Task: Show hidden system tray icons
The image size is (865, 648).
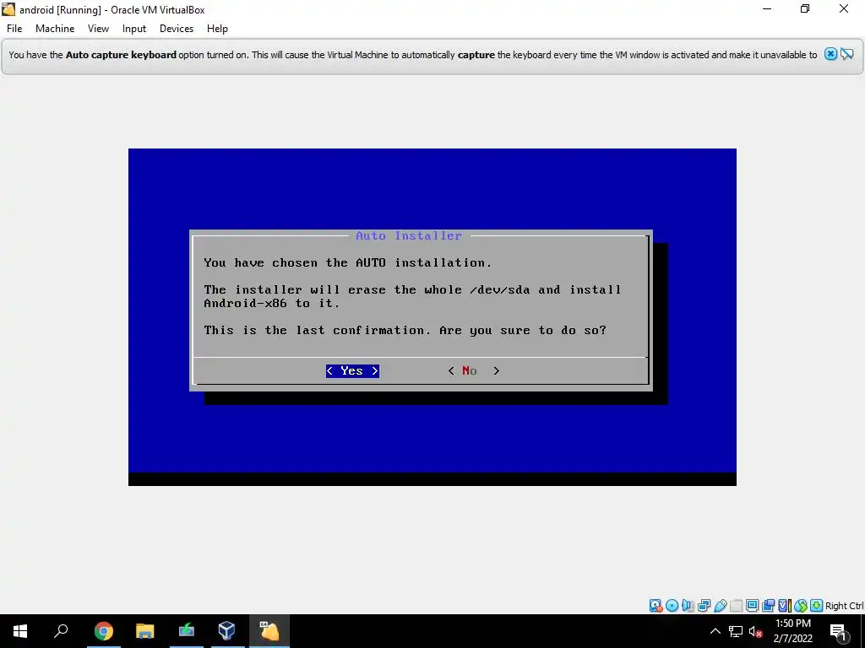Action: [715, 631]
